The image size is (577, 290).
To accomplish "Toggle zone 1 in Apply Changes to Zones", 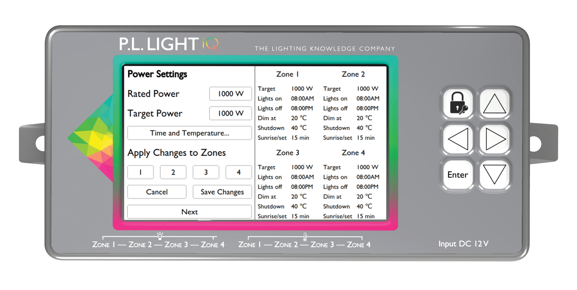I will [140, 172].
